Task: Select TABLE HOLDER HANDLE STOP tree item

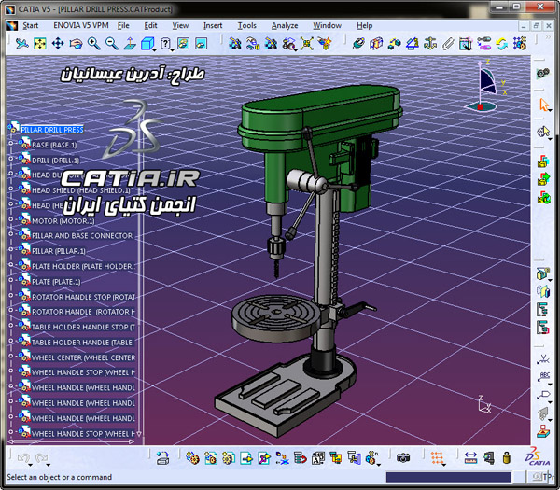Action: [83, 328]
